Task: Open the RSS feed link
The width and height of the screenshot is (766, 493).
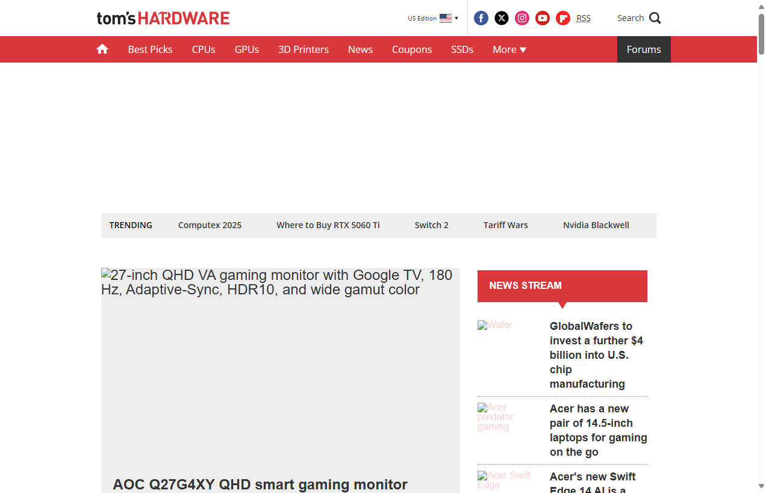Action: click(584, 18)
